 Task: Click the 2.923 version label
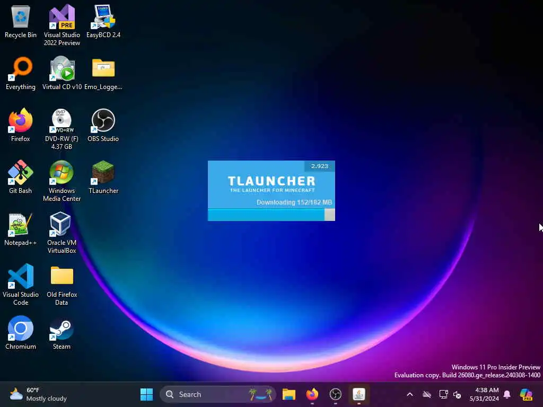point(319,166)
